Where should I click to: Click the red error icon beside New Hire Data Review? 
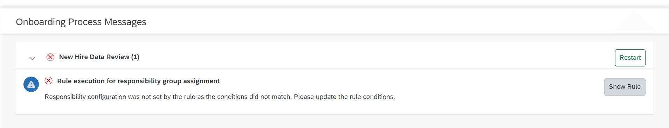tap(50, 57)
